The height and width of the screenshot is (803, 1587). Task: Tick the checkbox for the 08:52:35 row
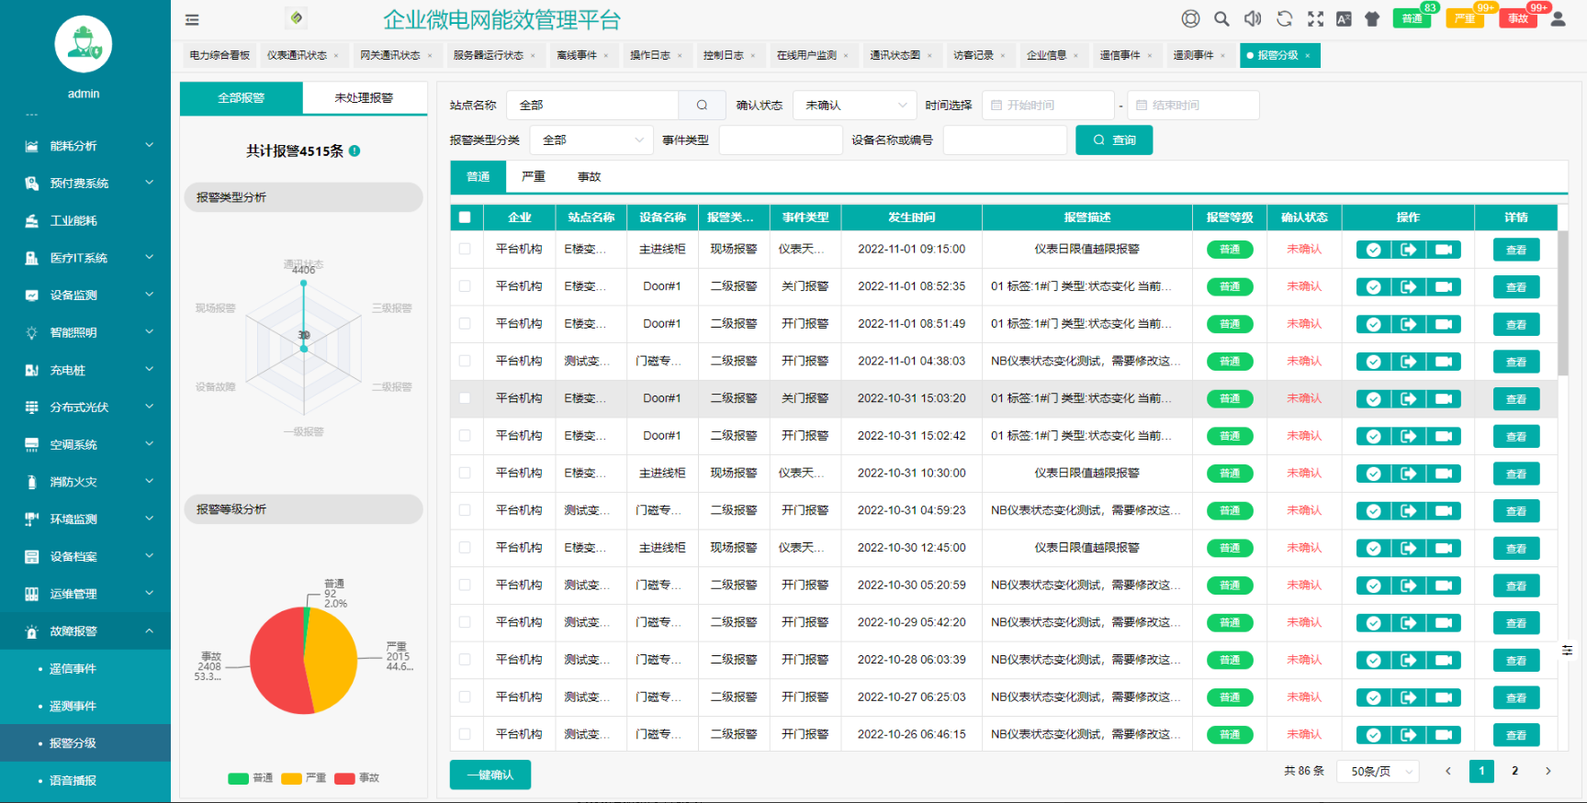point(465,286)
